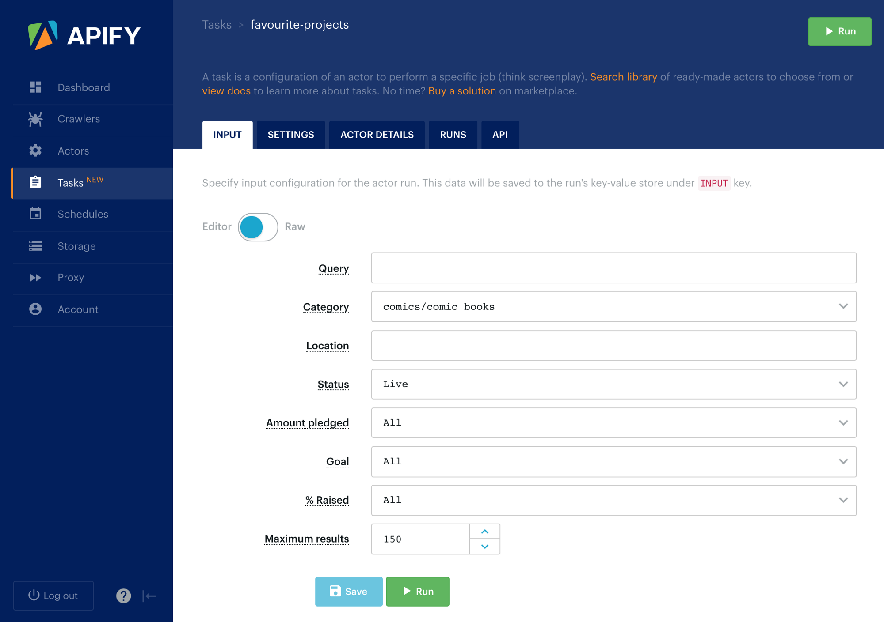Click the Maximum results number field

coord(420,539)
